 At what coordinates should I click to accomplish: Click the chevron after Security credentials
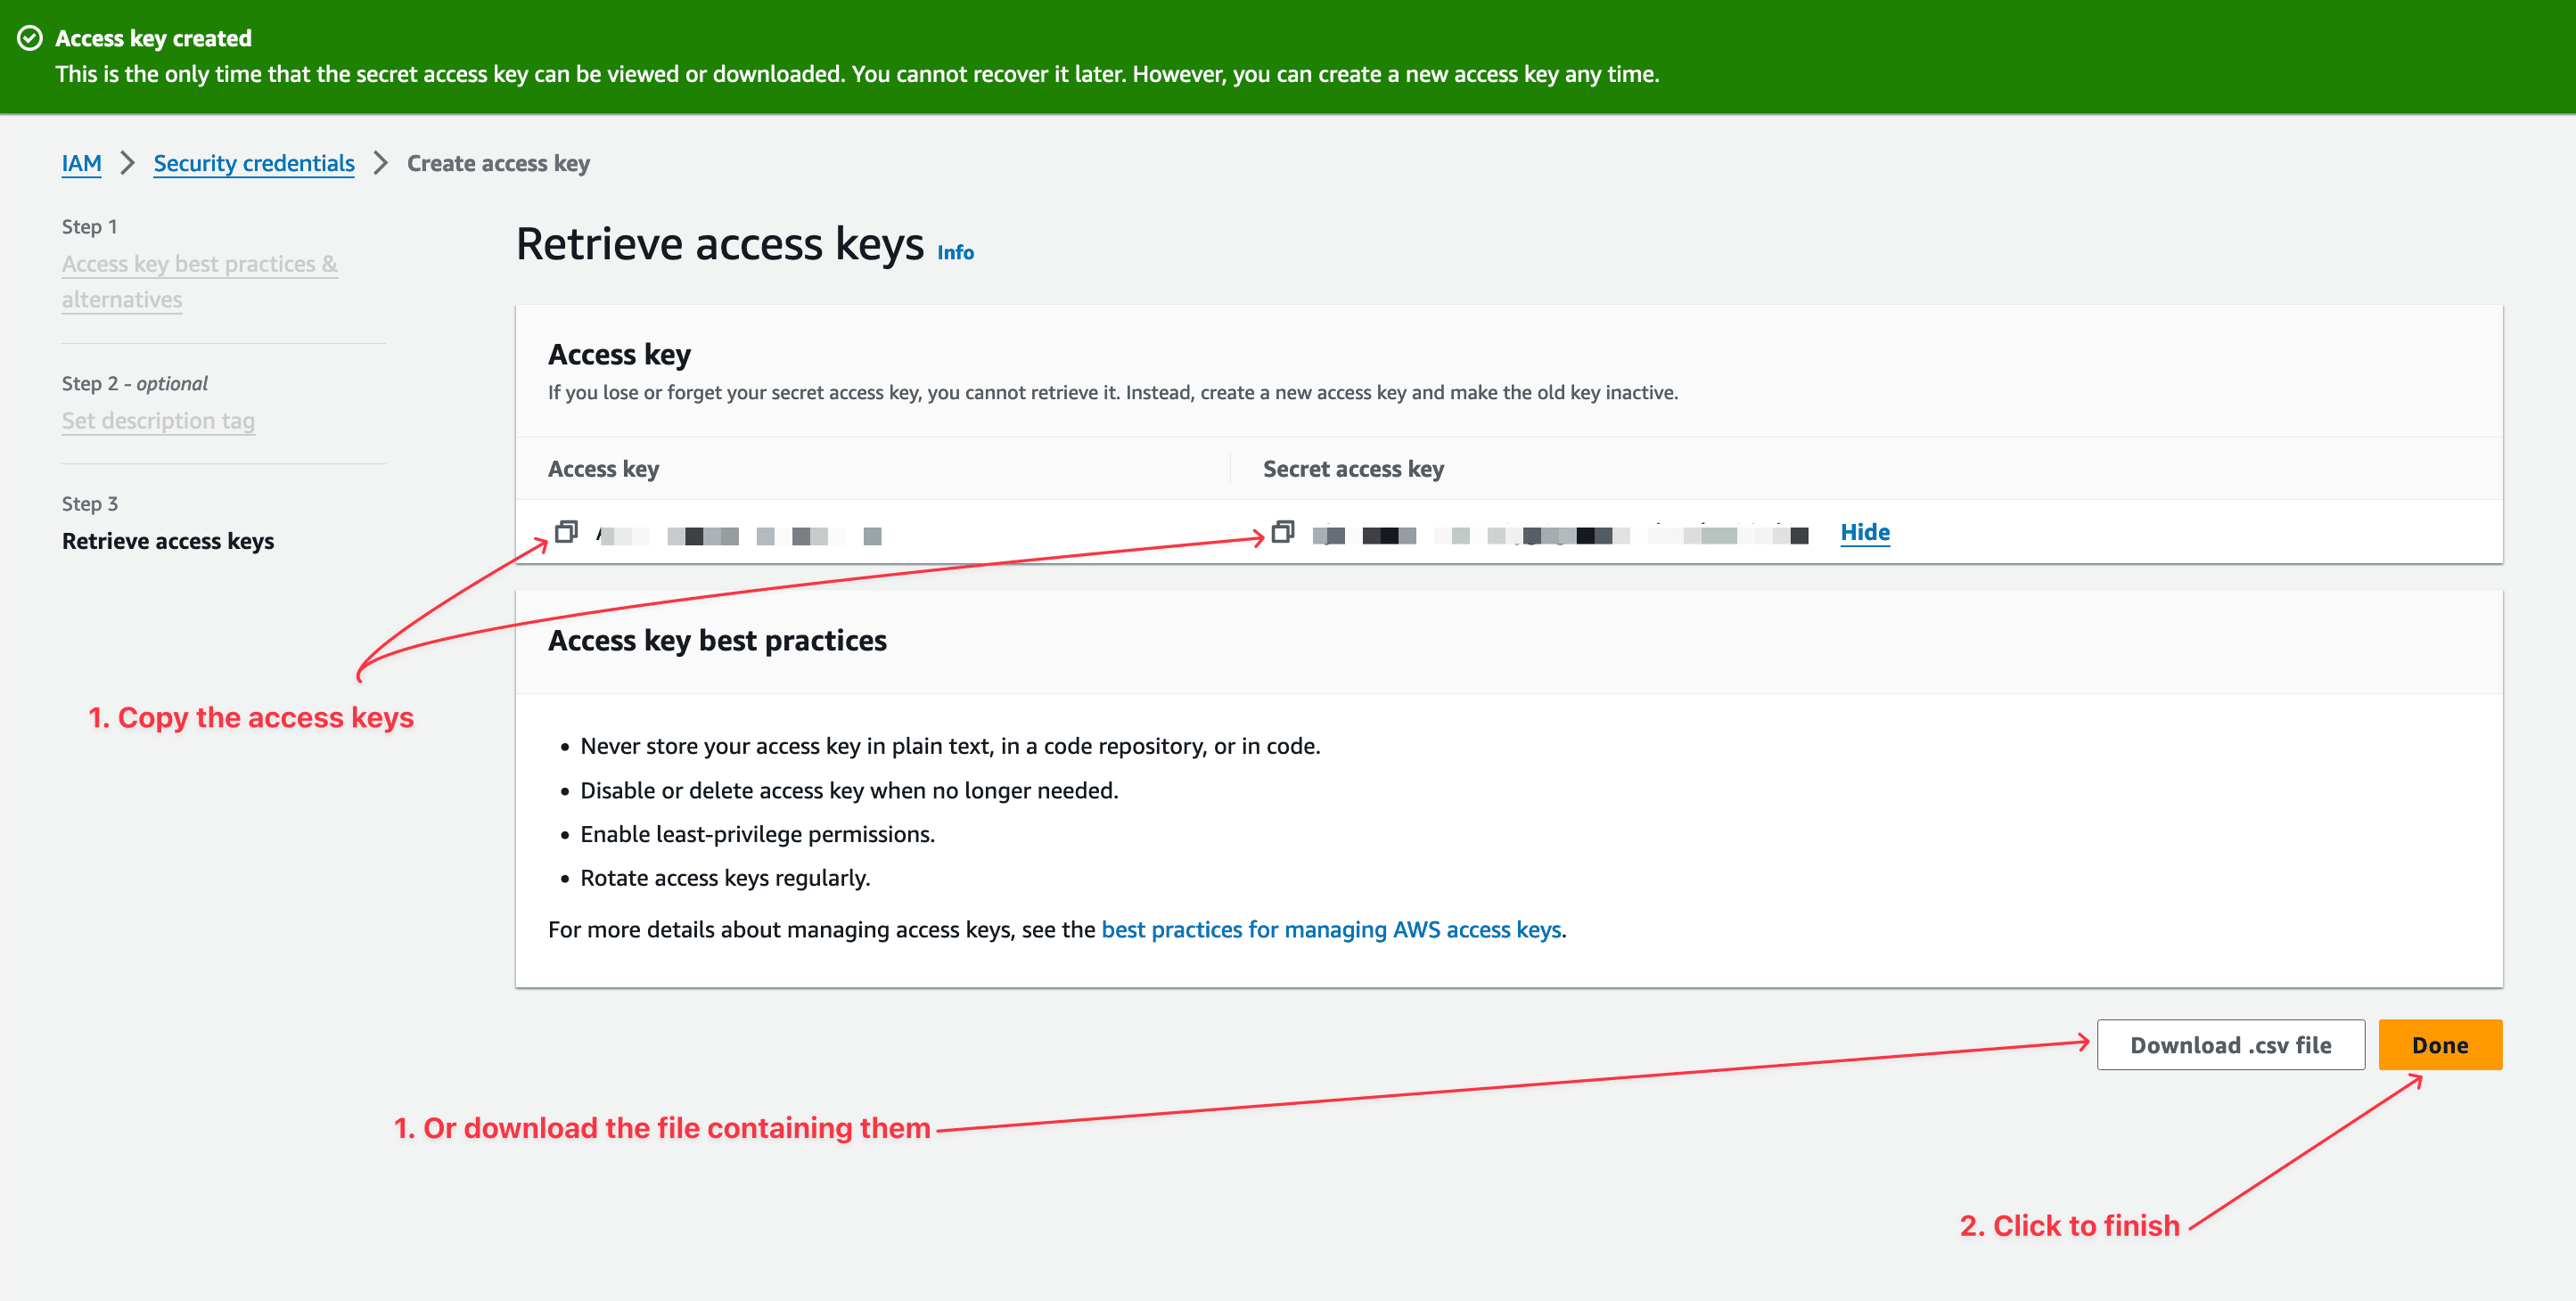380,163
